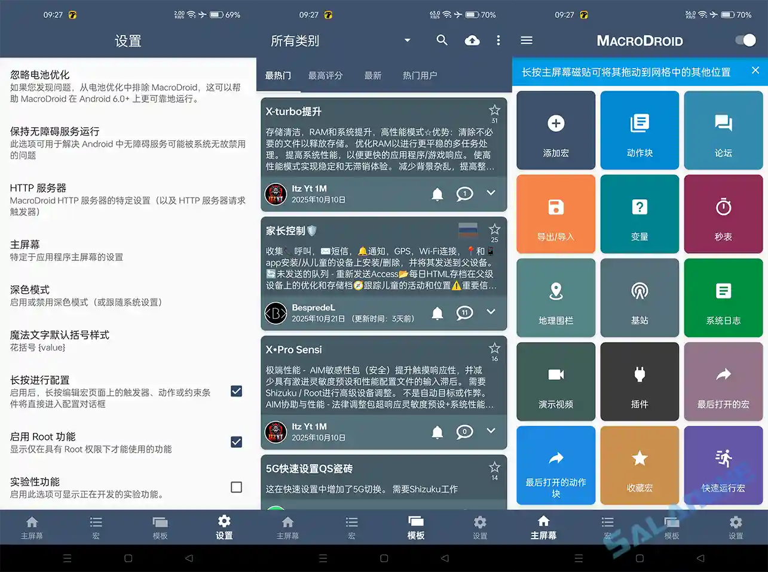Tap the cloud upload icon in templates screen
The height and width of the screenshot is (572, 768).
tap(472, 40)
